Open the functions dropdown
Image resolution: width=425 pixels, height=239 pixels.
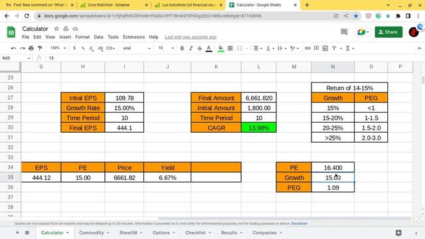(x=350, y=48)
